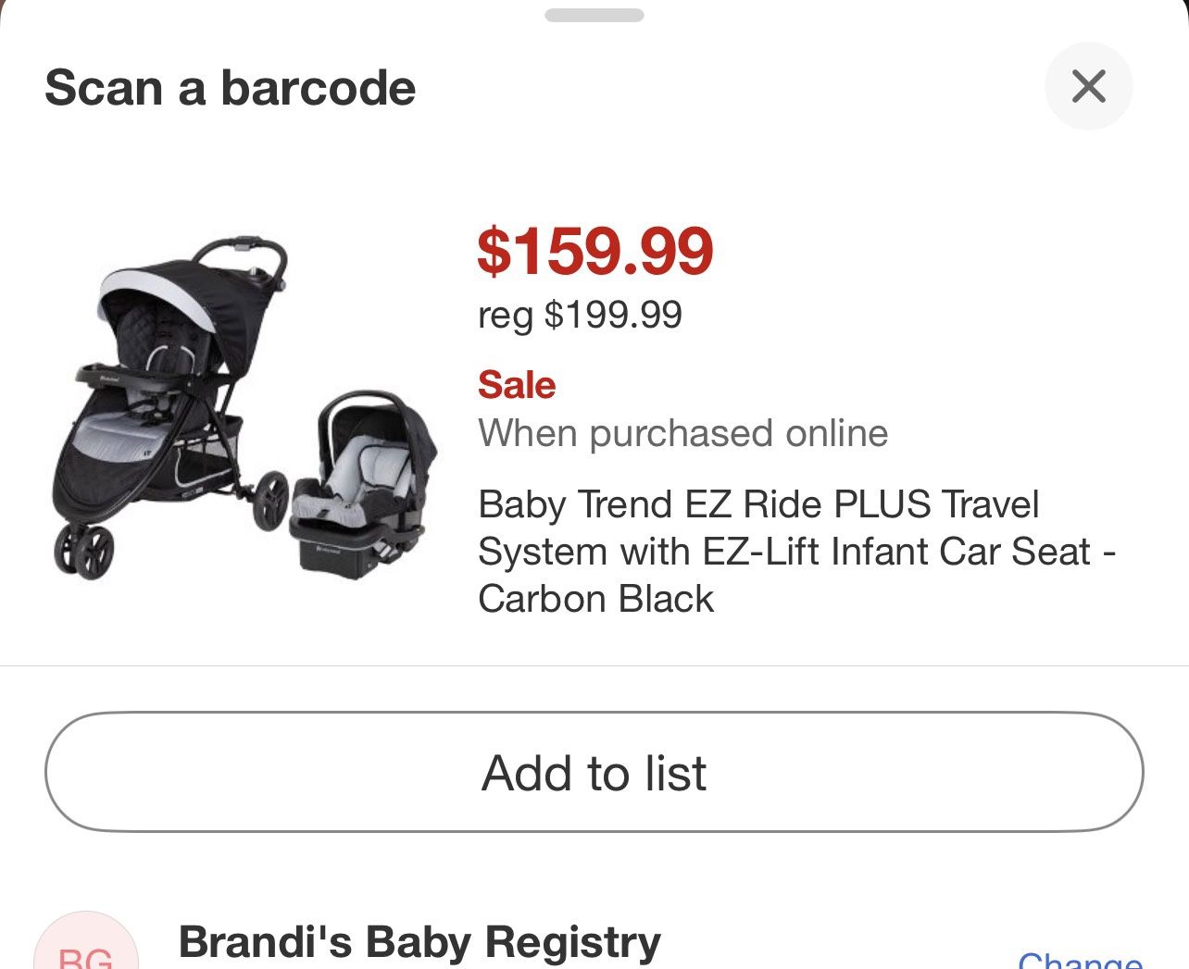Tap the Sale label
Screen dimensions: 1189x969
[517, 385]
